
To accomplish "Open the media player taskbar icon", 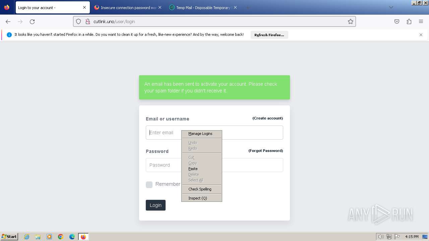I will pyautogui.click(x=49, y=237).
